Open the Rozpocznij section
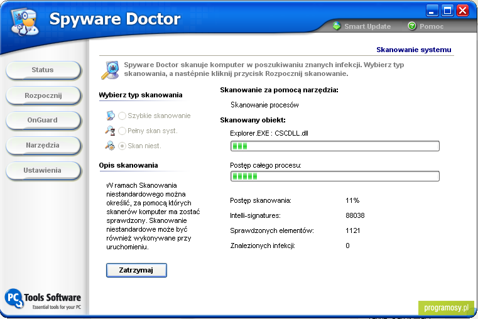 click(43, 95)
